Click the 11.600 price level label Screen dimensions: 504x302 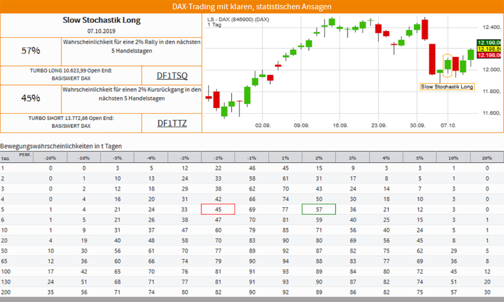pyautogui.click(x=492, y=113)
